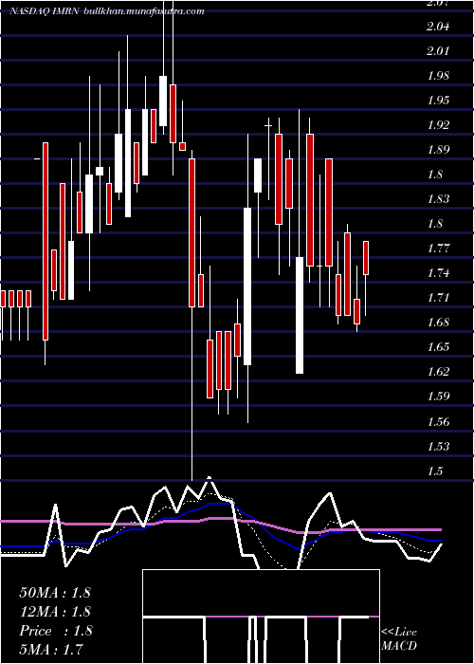
Task: Select the 1.62 price axis label
Action: [438, 372]
